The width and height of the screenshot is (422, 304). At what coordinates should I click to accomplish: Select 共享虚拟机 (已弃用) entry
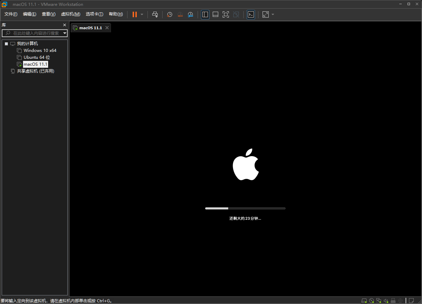point(36,71)
